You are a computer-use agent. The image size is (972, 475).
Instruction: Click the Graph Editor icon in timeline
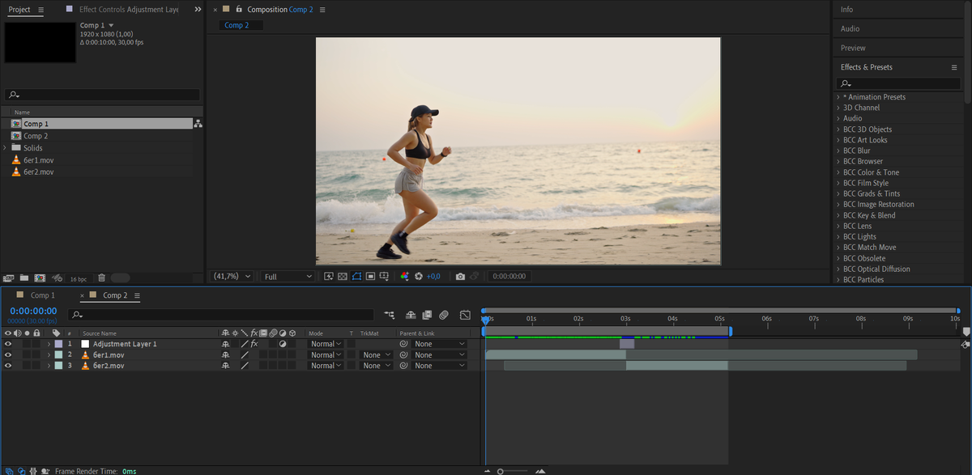tap(465, 315)
